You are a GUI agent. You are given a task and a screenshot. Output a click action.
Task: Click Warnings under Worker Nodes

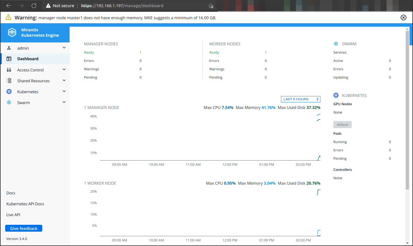tap(217, 69)
